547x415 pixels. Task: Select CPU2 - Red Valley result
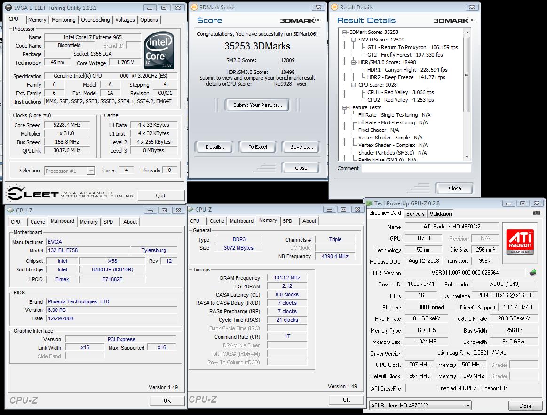click(x=400, y=100)
